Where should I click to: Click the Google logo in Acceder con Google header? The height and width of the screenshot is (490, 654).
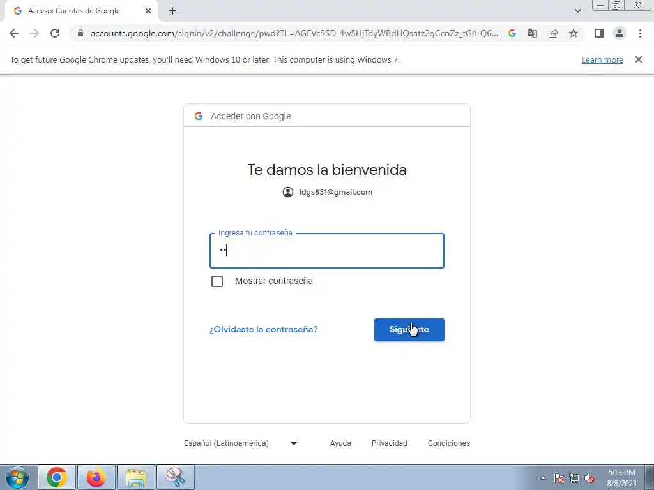[x=199, y=116]
